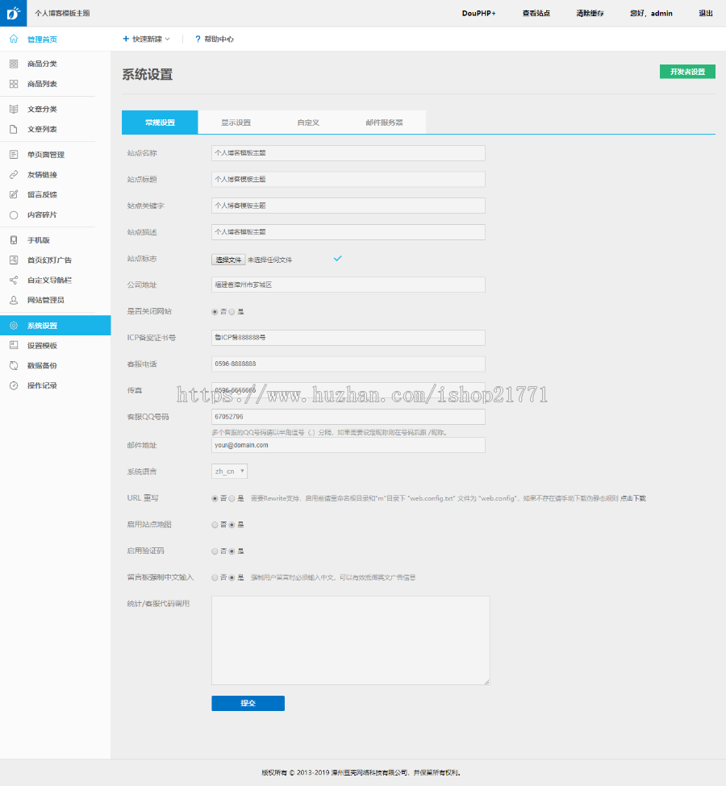Image resolution: width=726 pixels, height=786 pixels.
Task: Click the 点击下载 rewrite rules link
Action: point(633,498)
